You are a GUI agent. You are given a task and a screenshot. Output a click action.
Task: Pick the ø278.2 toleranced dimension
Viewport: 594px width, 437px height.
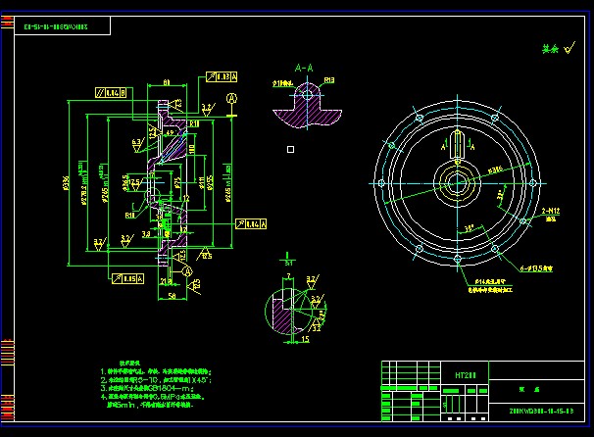point(83,183)
